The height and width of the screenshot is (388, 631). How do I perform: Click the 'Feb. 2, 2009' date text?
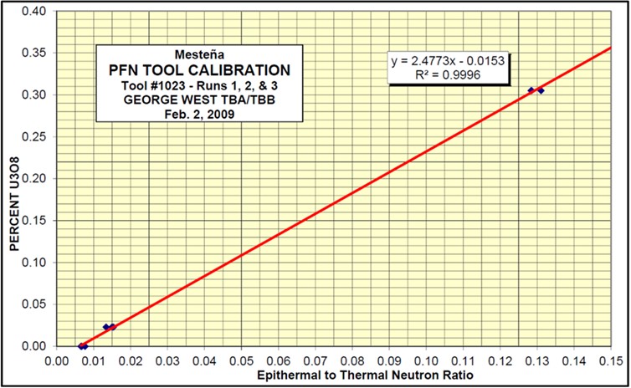[x=200, y=115]
